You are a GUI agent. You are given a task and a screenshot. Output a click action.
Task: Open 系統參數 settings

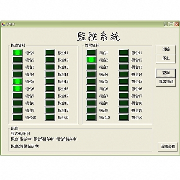[168, 147]
